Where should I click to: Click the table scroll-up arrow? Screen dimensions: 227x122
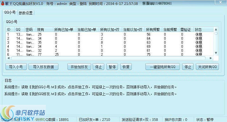coord(216,30)
